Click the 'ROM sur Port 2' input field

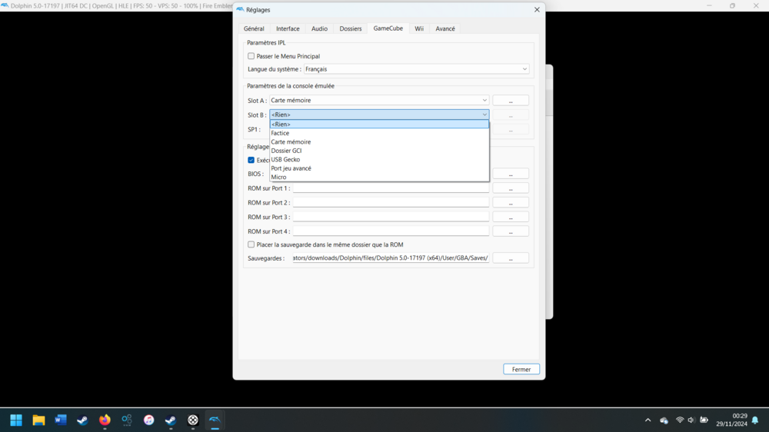391,203
